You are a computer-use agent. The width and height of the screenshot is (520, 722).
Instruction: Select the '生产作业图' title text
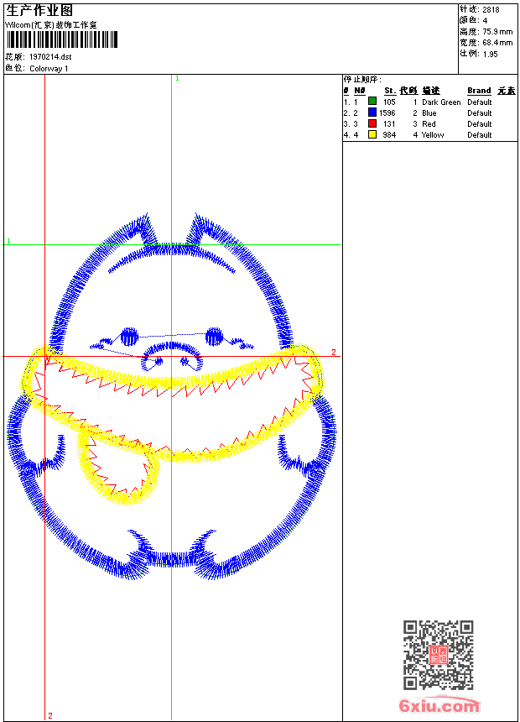point(39,10)
